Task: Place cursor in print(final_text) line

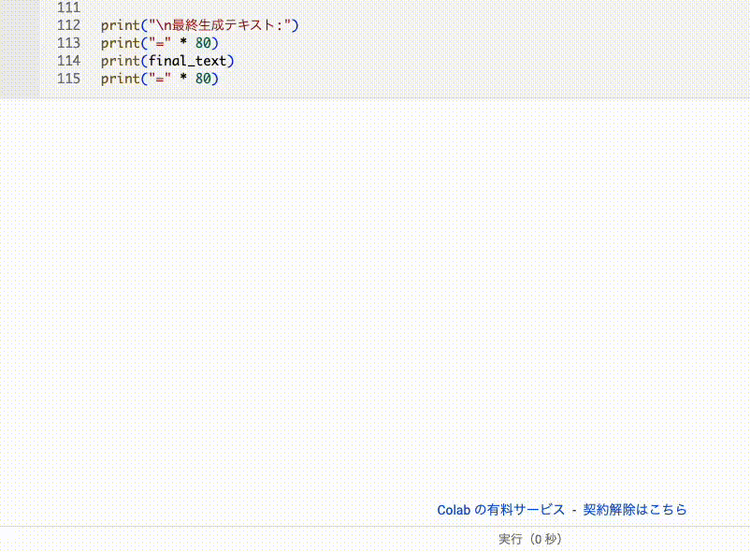Action: (x=167, y=61)
